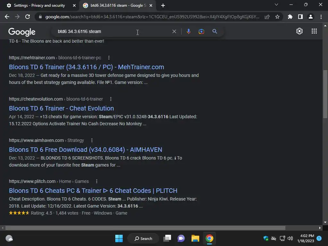The height and width of the screenshot is (246, 328).
Task: Close the Settings tab
Action: [74, 5]
